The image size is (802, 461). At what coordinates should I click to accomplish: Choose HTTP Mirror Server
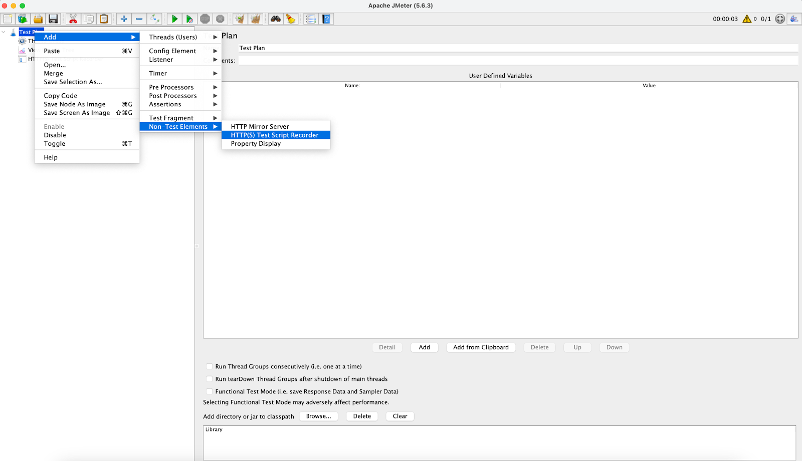[x=276, y=127]
